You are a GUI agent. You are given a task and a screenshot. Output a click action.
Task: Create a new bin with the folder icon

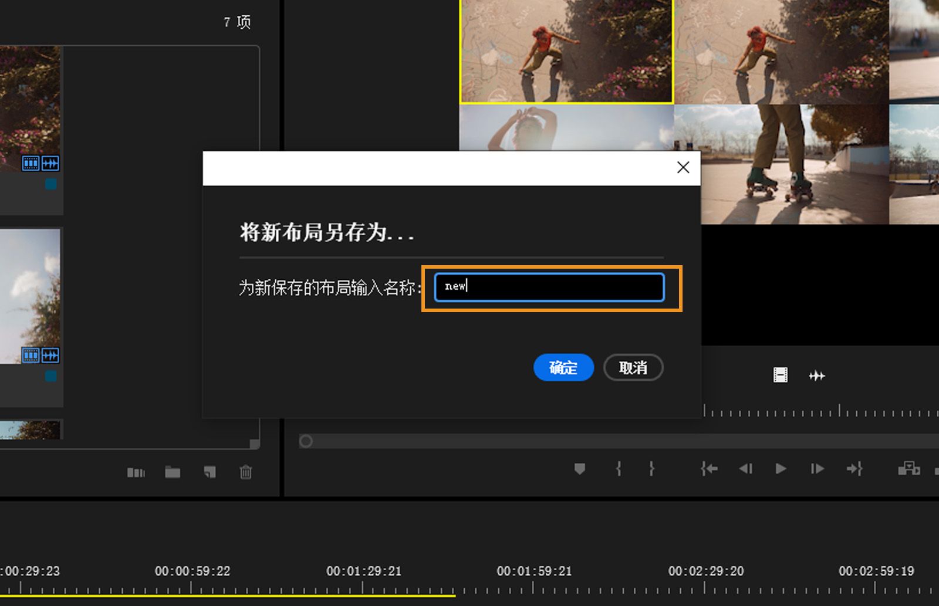(172, 472)
